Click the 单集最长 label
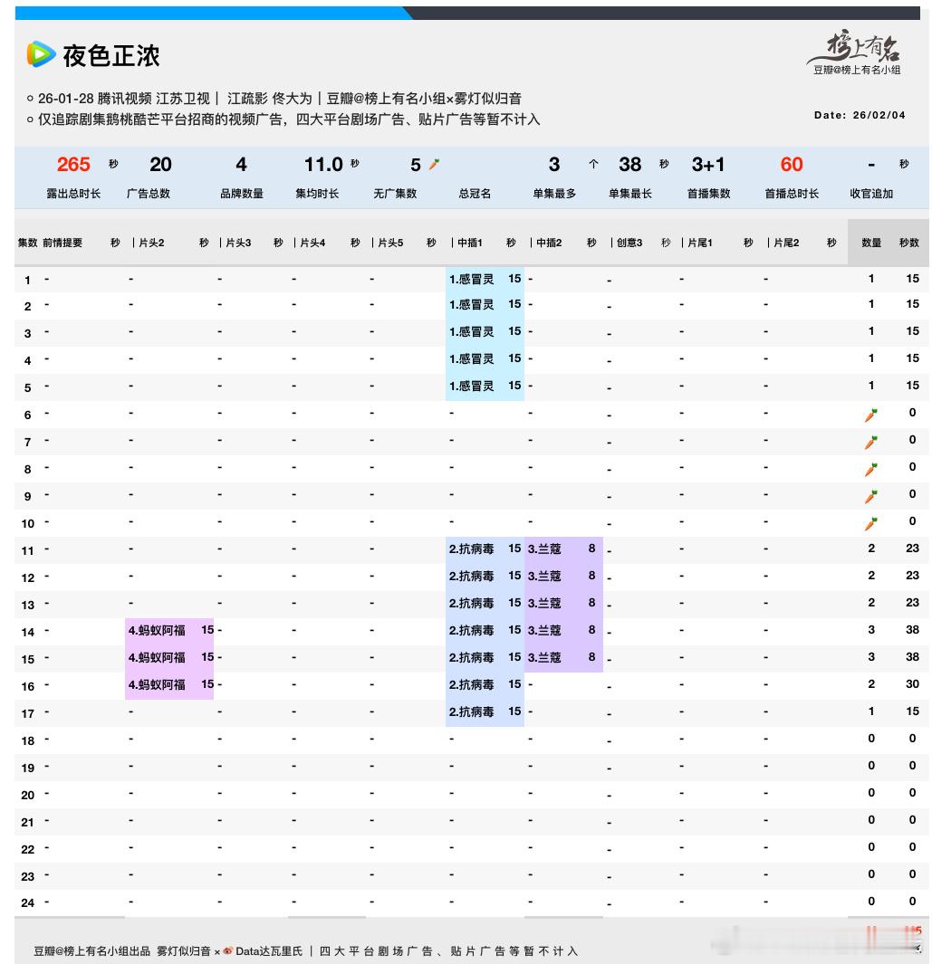Screen dimensions: 932x964 click(x=630, y=194)
